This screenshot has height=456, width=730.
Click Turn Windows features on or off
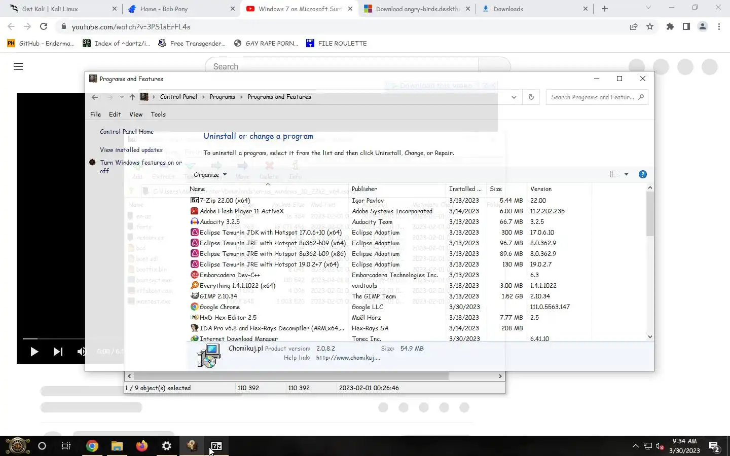tap(141, 167)
